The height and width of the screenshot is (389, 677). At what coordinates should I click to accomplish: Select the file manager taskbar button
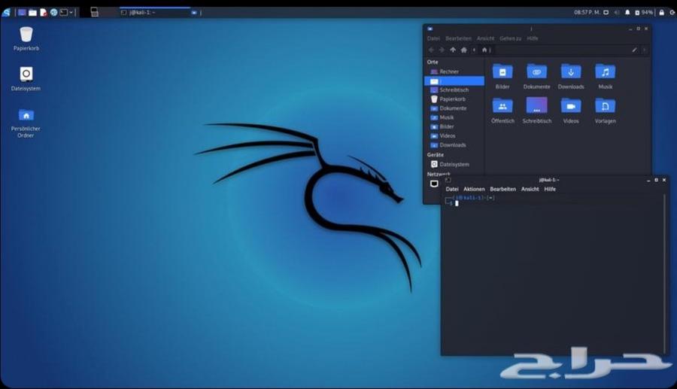coord(196,13)
